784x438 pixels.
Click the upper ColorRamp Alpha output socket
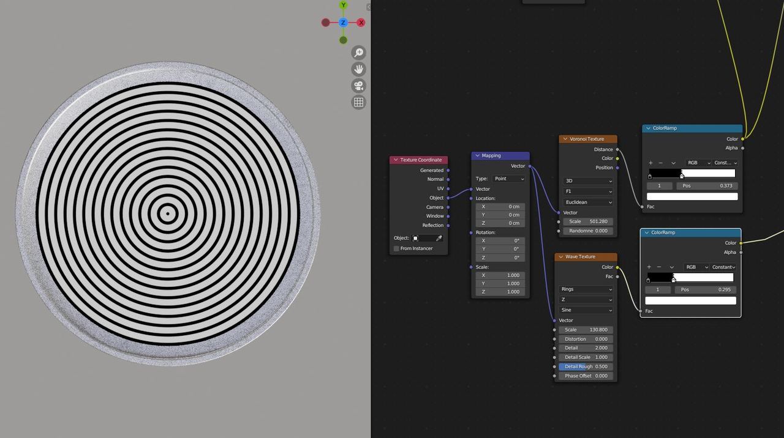[x=743, y=148]
